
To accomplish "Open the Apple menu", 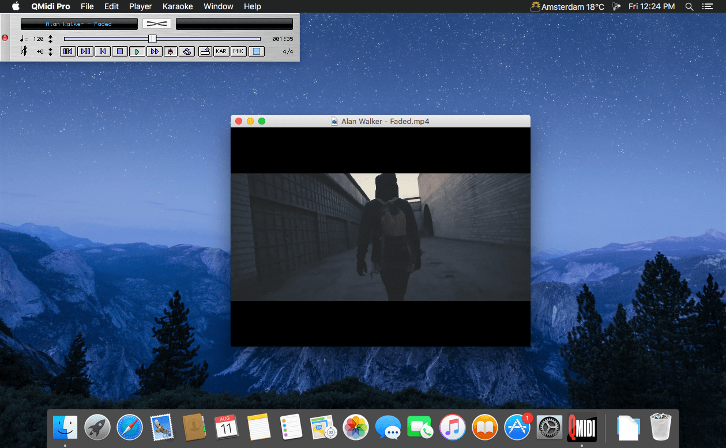I will coord(16,6).
